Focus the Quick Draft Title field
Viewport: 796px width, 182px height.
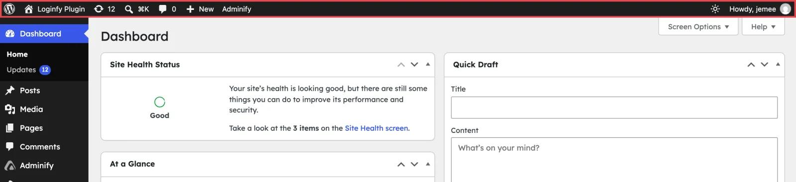(614, 108)
